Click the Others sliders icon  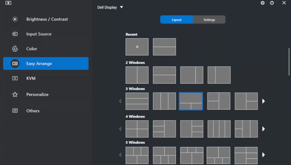tap(15, 111)
